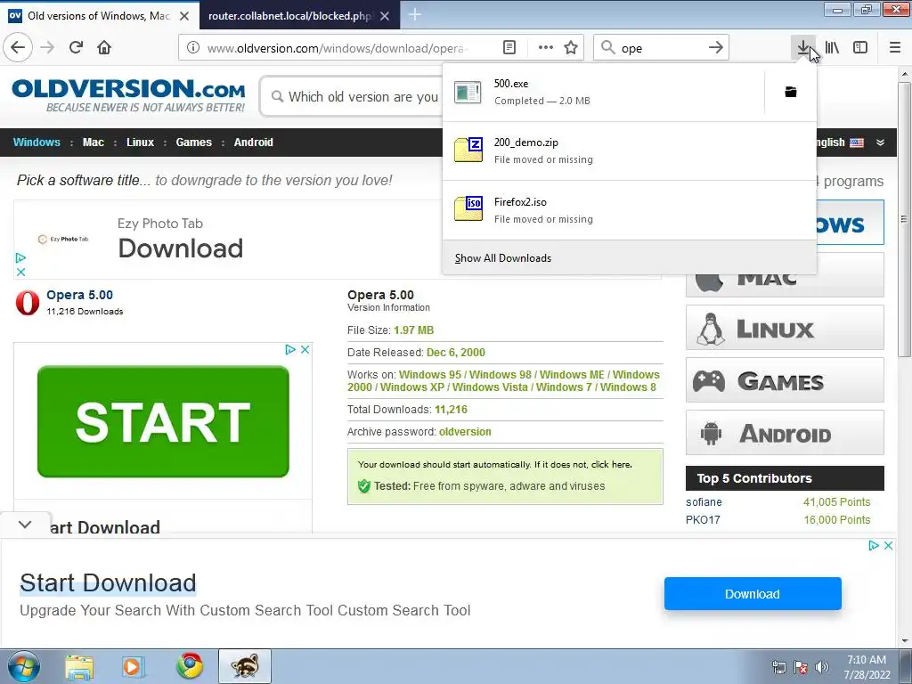Image resolution: width=912 pixels, height=684 pixels.
Task: Click the page vertical scrollbar thumb
Action: tap(904, 219)
